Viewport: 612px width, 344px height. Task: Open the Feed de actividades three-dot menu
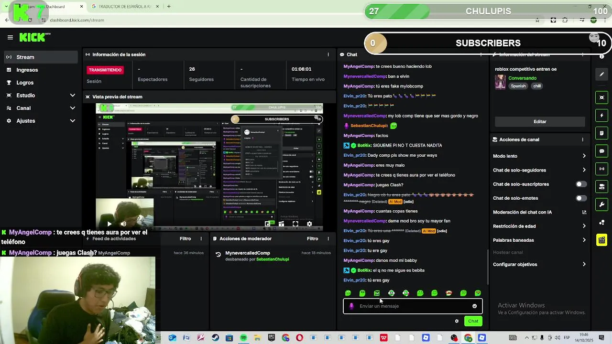coord(201,238)
